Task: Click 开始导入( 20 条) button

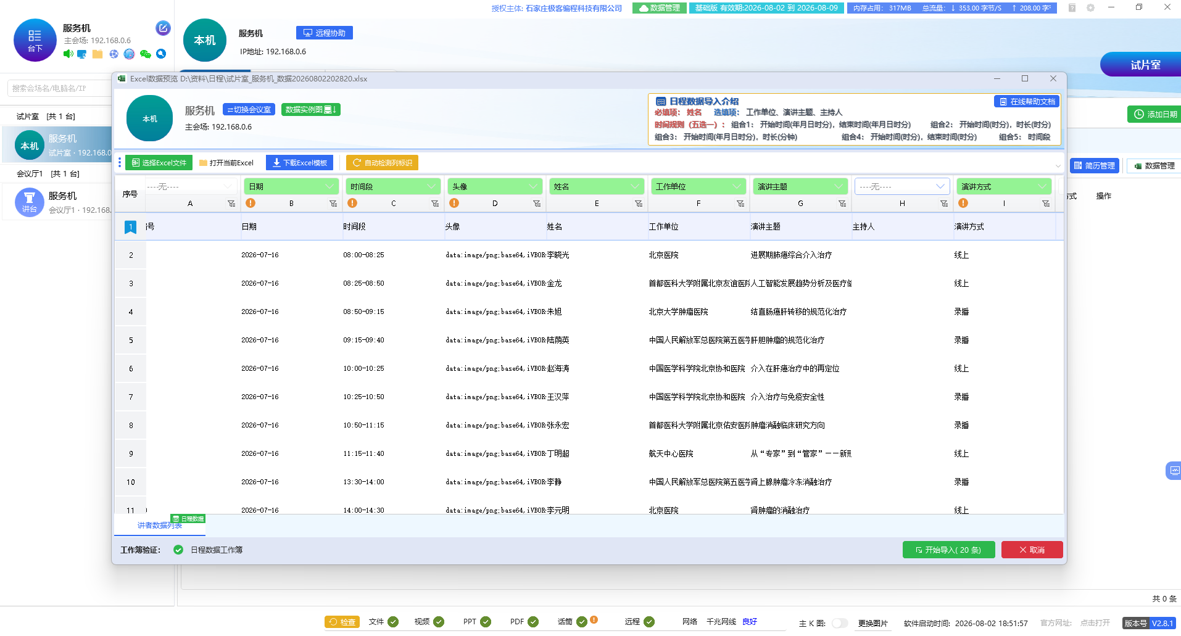Action: (949, 550)
